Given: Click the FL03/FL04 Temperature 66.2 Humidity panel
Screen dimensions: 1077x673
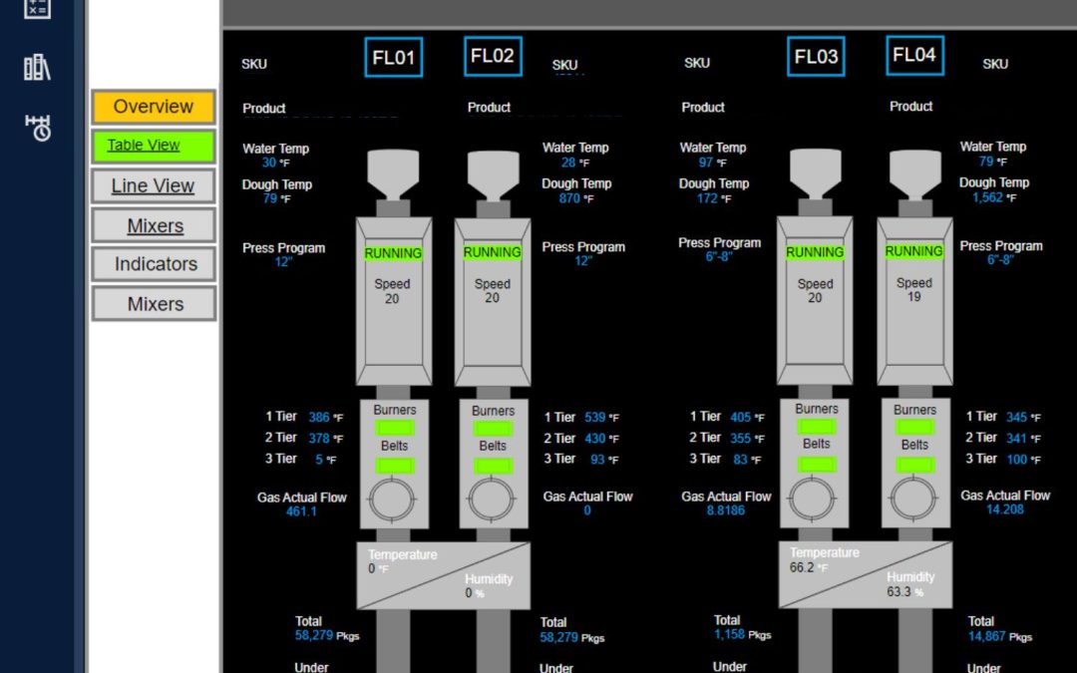Looking at the screenshot, I should click(x=866, y=574).
